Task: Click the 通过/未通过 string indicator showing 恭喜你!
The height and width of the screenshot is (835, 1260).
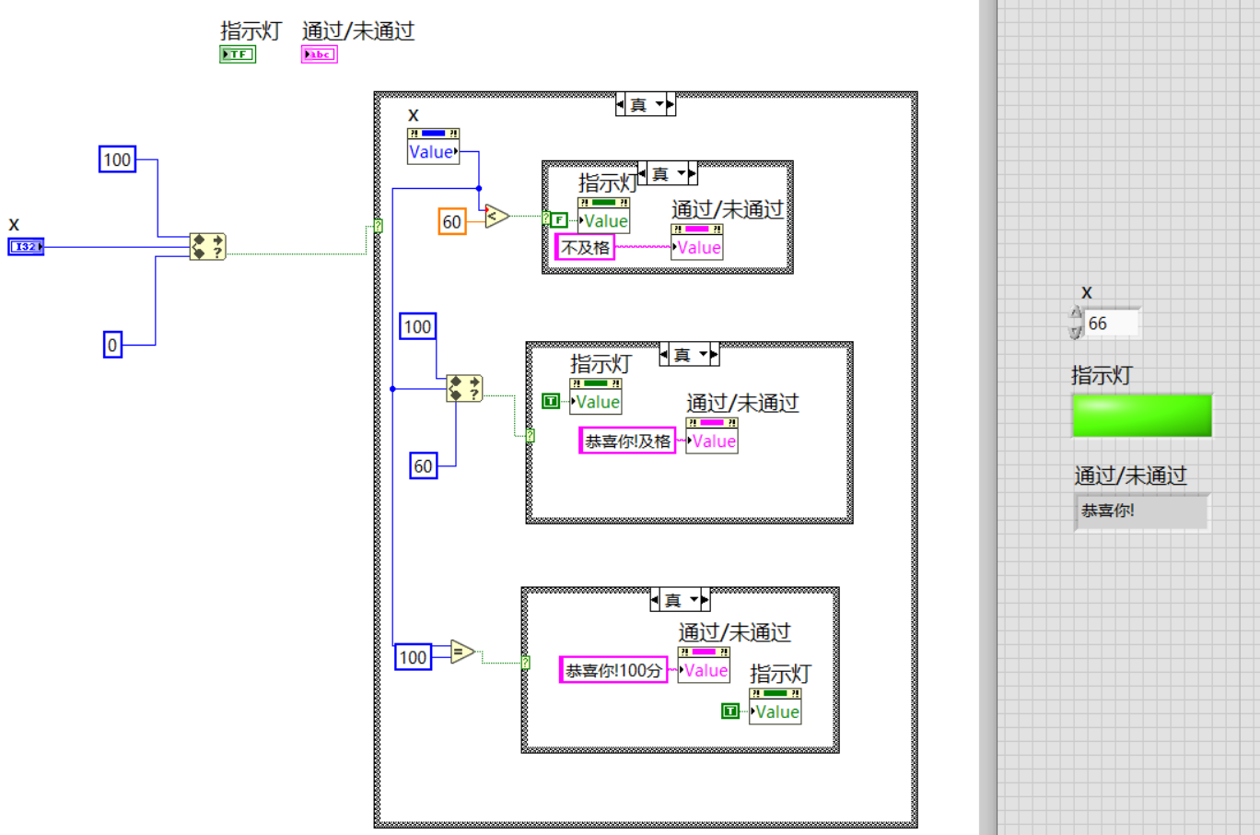Action: point(1141,512)
